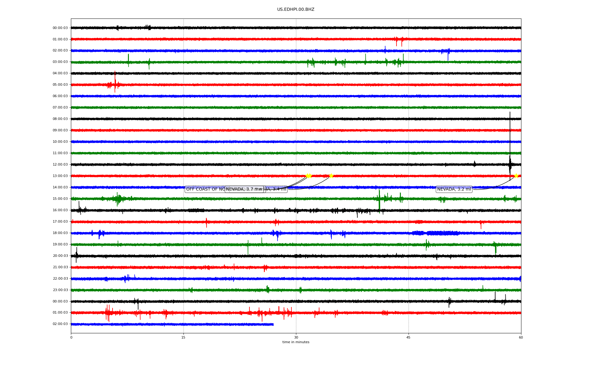592x370 pixels.
Task: Click the US.EDHPI.00.BHZ plot title
Action: (x=296, y=10)
